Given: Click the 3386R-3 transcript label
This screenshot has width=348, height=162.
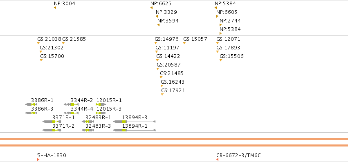Looking at the screenshot, I should point(42,109).
